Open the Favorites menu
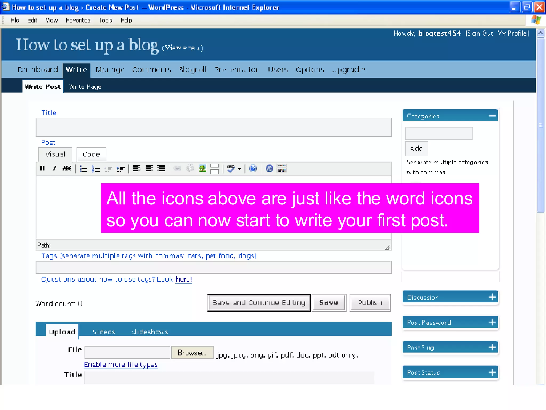This screenshot has width=546, height=410. pyautogui.click(x=78, y=20)
